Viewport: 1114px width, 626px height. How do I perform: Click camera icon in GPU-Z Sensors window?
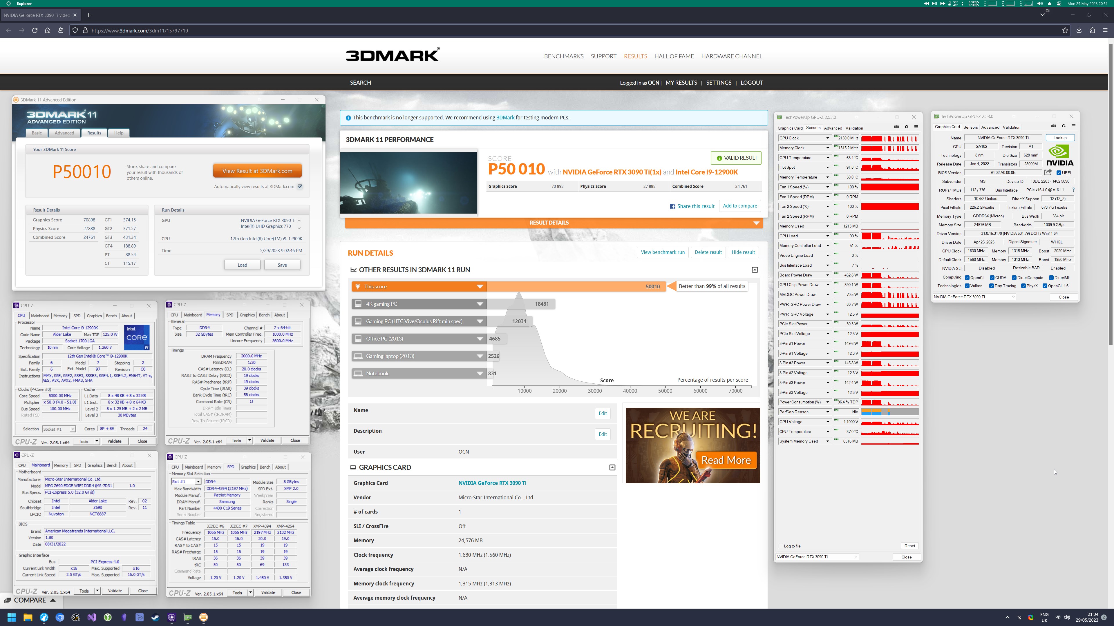pos(896,127)
